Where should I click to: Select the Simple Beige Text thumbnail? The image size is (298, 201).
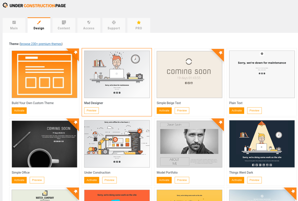pos(189,74)
